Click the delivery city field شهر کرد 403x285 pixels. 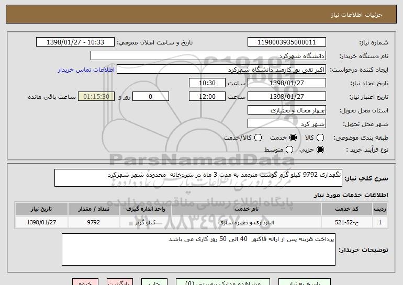tap(287, 124)
